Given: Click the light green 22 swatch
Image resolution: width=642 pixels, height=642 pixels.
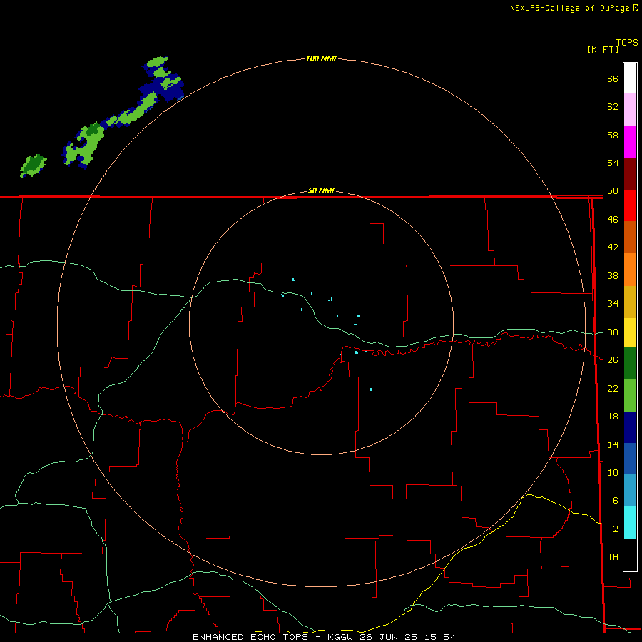Looking at the screenshot, I should click(x=630, y=395).
